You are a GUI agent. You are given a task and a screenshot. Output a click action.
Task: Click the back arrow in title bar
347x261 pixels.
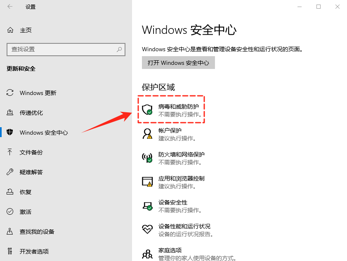pos(10,7)
